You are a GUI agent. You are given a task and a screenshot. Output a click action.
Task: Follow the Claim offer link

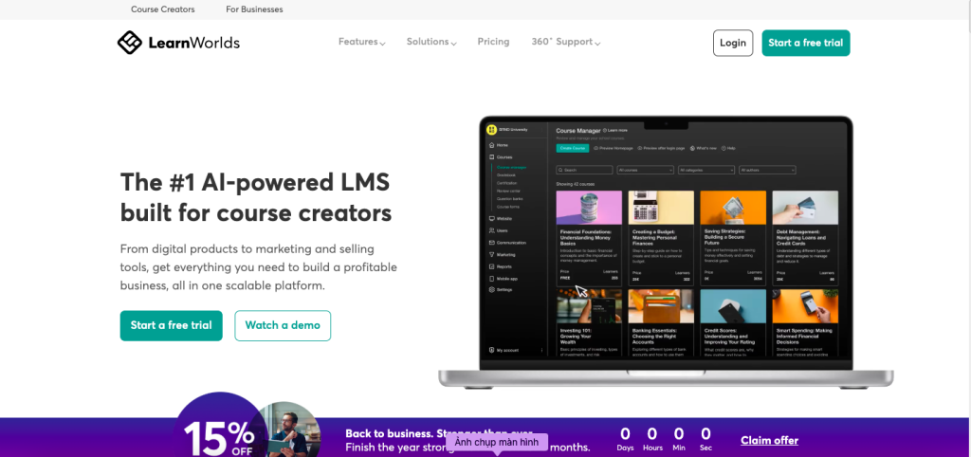[x=769, y=440]
